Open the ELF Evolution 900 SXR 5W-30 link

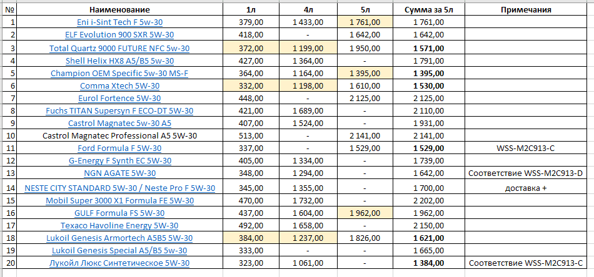119,35
